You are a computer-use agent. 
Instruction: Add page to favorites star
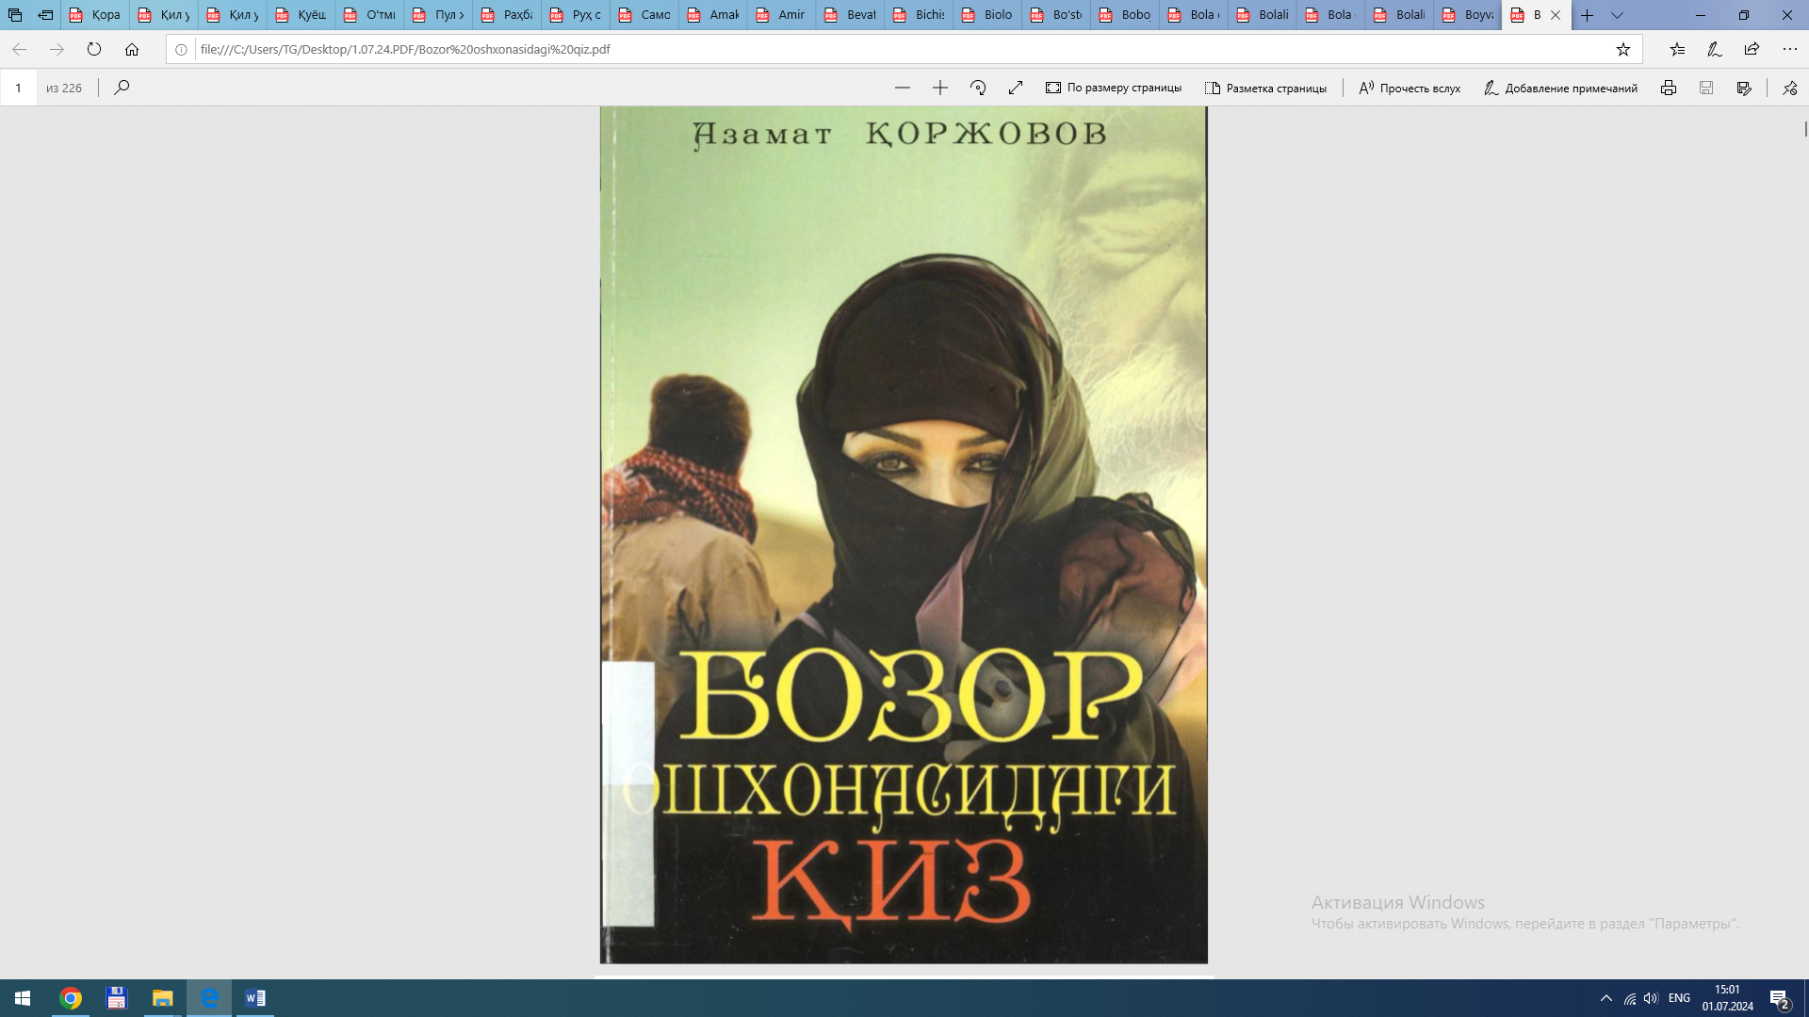[1622, 49]
